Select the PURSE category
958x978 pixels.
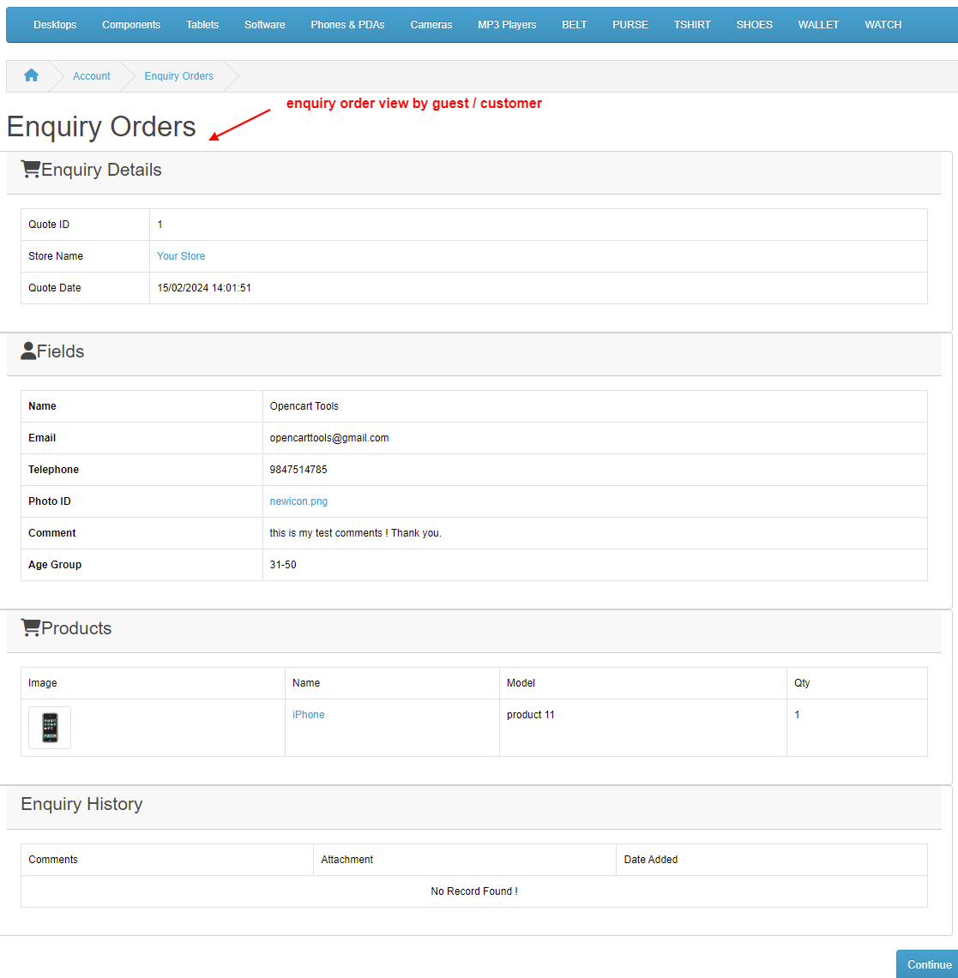(630, 25)
